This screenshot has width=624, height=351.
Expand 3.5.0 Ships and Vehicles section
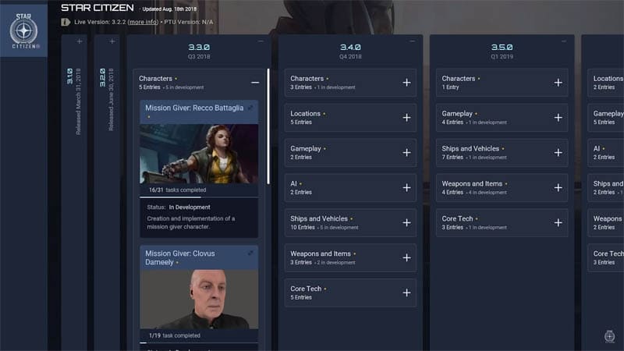click(558, 152)
